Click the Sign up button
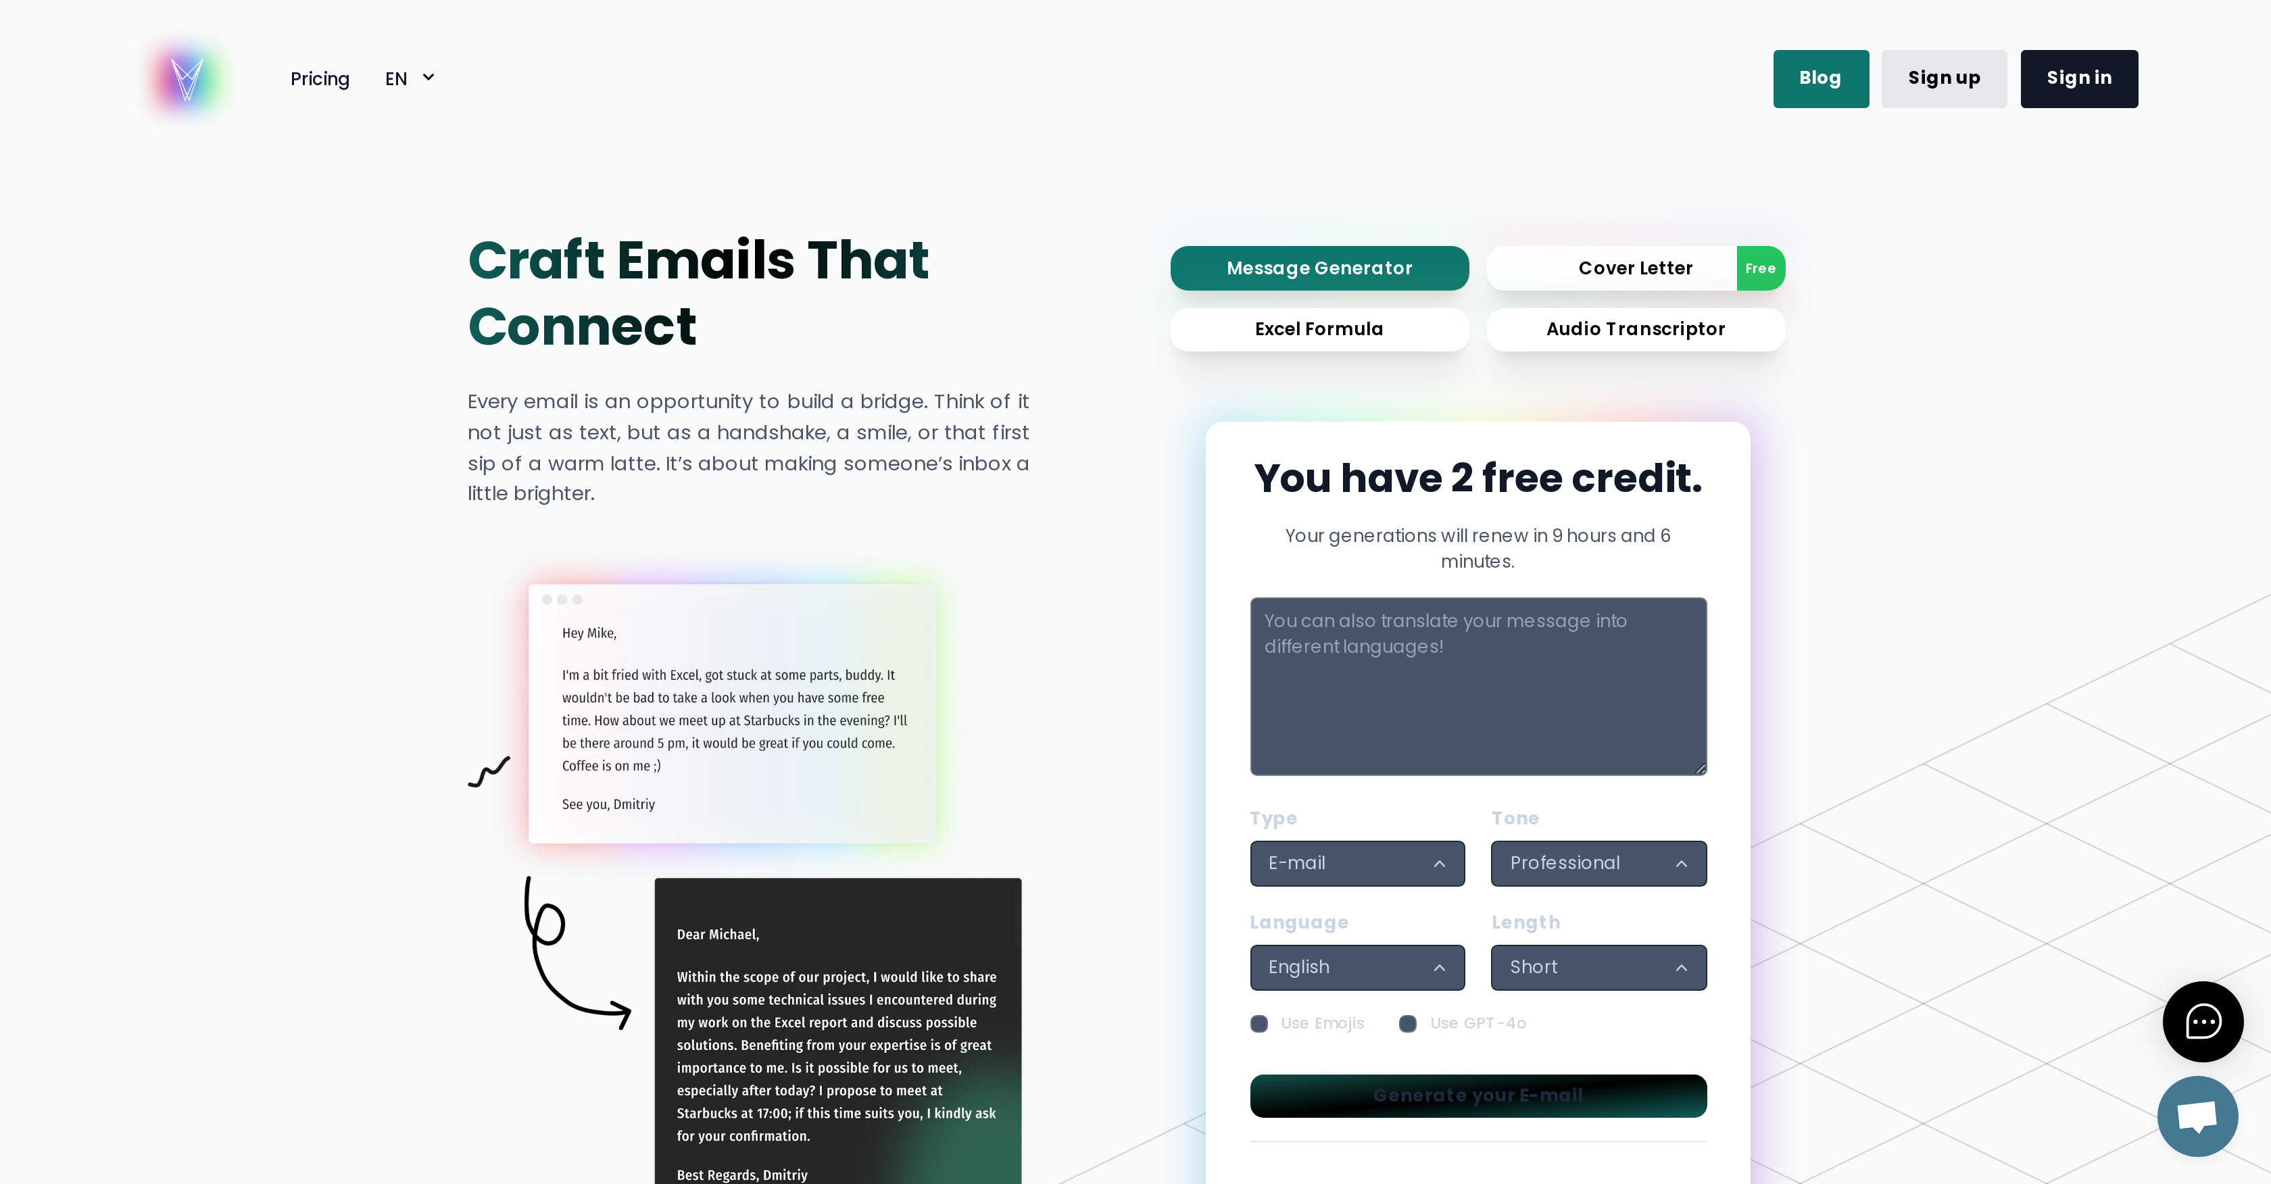This screenshot has width=2271, height=1184. tap(1944, 76)
